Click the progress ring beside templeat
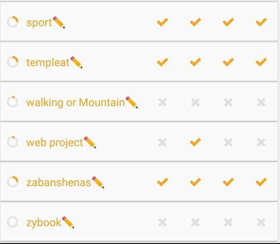 coord(13,62)
